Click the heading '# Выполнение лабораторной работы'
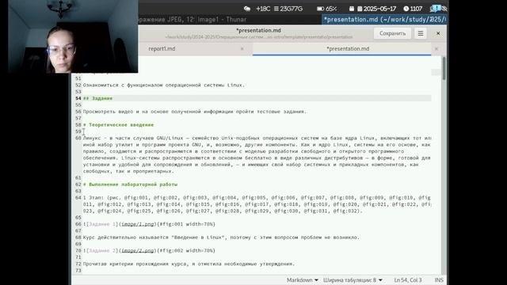This screenshot has width=507, height=285. click(x=130, y=184)
